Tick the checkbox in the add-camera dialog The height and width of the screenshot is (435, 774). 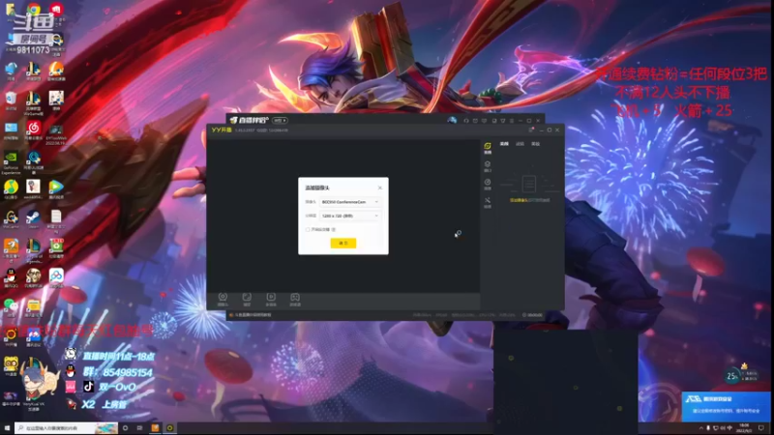pos(308,229)
